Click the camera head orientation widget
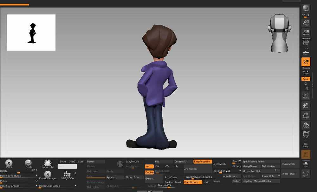 [x=279, y=33]
